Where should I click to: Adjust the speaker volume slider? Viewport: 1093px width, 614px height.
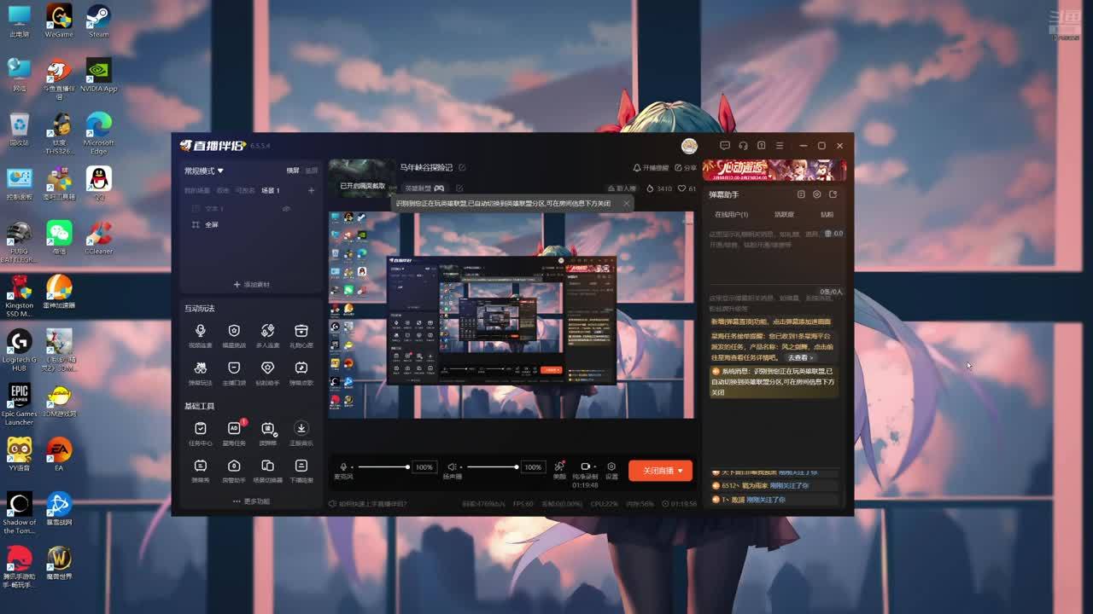coord(493,466)
